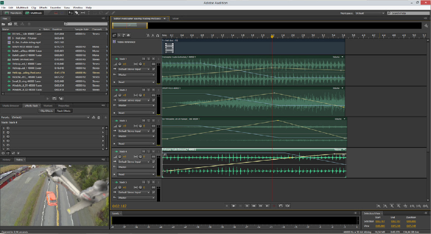Arm Track 4 for record (R)
The width and height of the screenshot is (431, 234).
point(153,151)
